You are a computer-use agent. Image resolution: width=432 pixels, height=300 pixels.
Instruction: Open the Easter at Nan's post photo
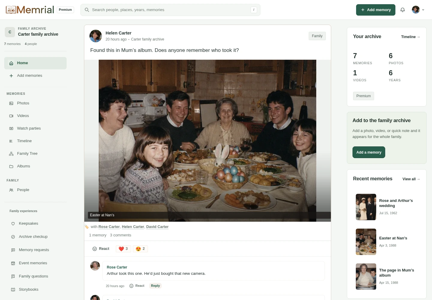coord(207,141)
